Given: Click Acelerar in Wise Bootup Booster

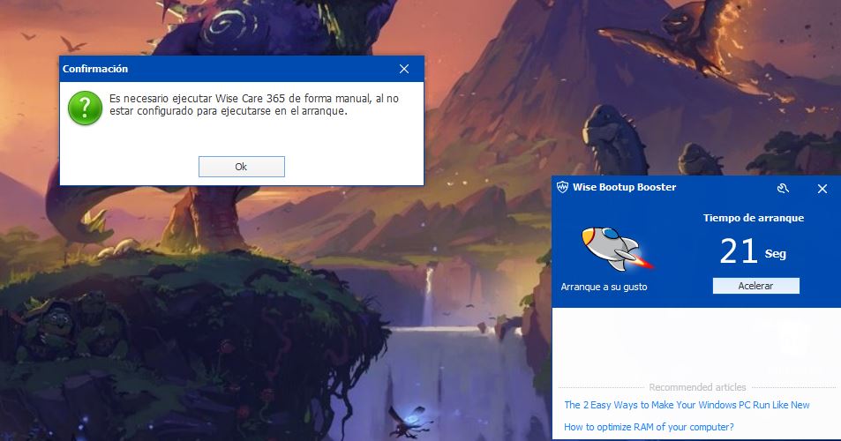Looking at the screenshot, I should tap(755, 286).
